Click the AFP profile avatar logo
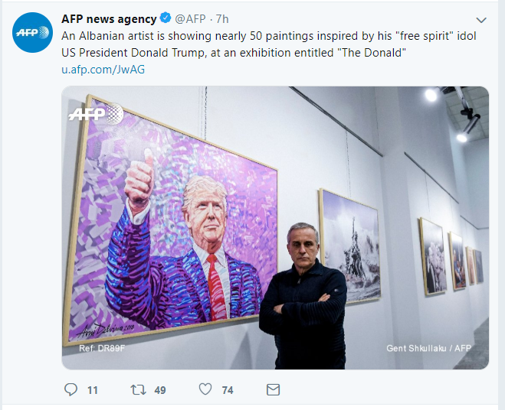The width and height of the screenshot is (505, 410). click(32, 32)
